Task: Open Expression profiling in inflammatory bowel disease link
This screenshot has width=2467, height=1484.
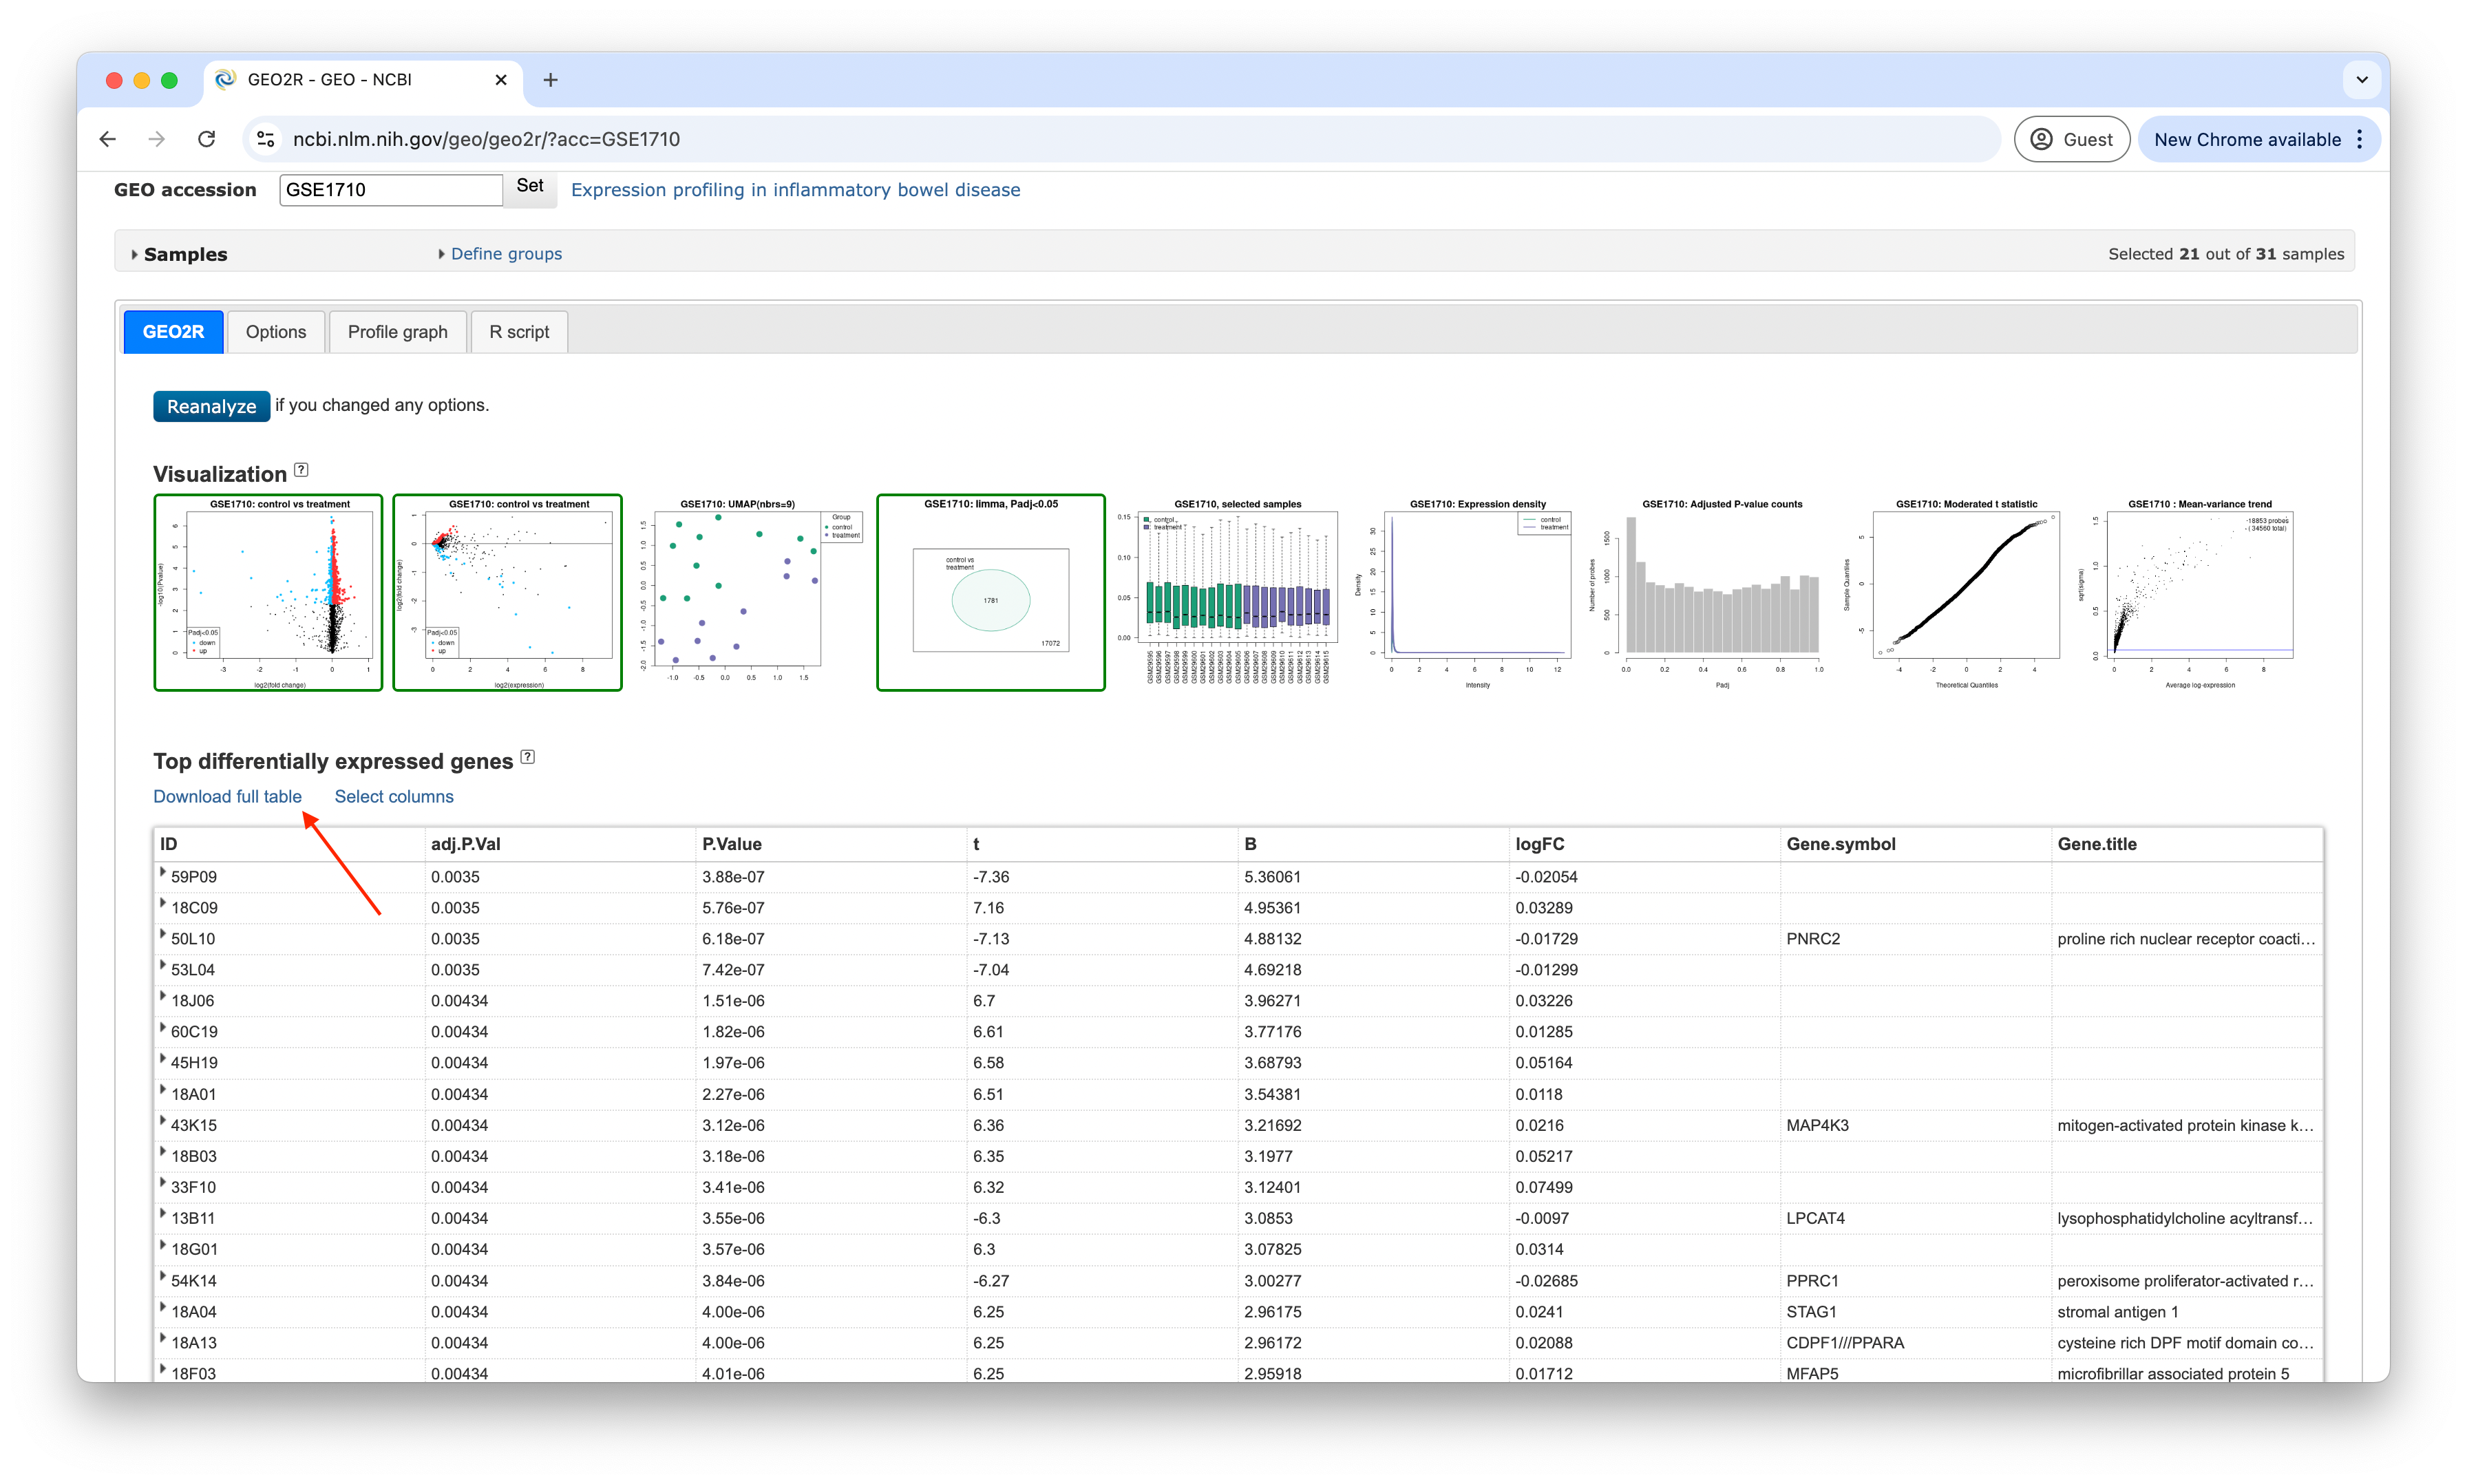Action: (x=795, y=190)
